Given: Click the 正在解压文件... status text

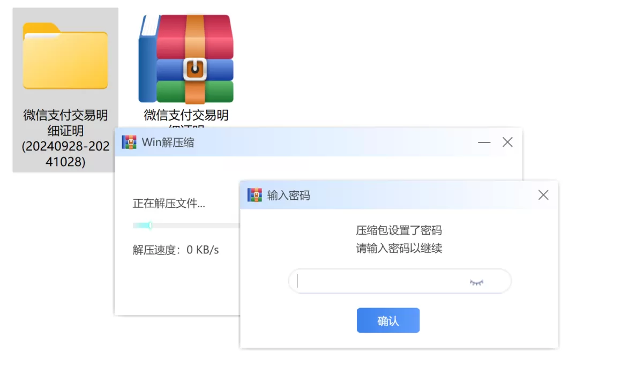Looking at the screenshot, I should point(169,204).
